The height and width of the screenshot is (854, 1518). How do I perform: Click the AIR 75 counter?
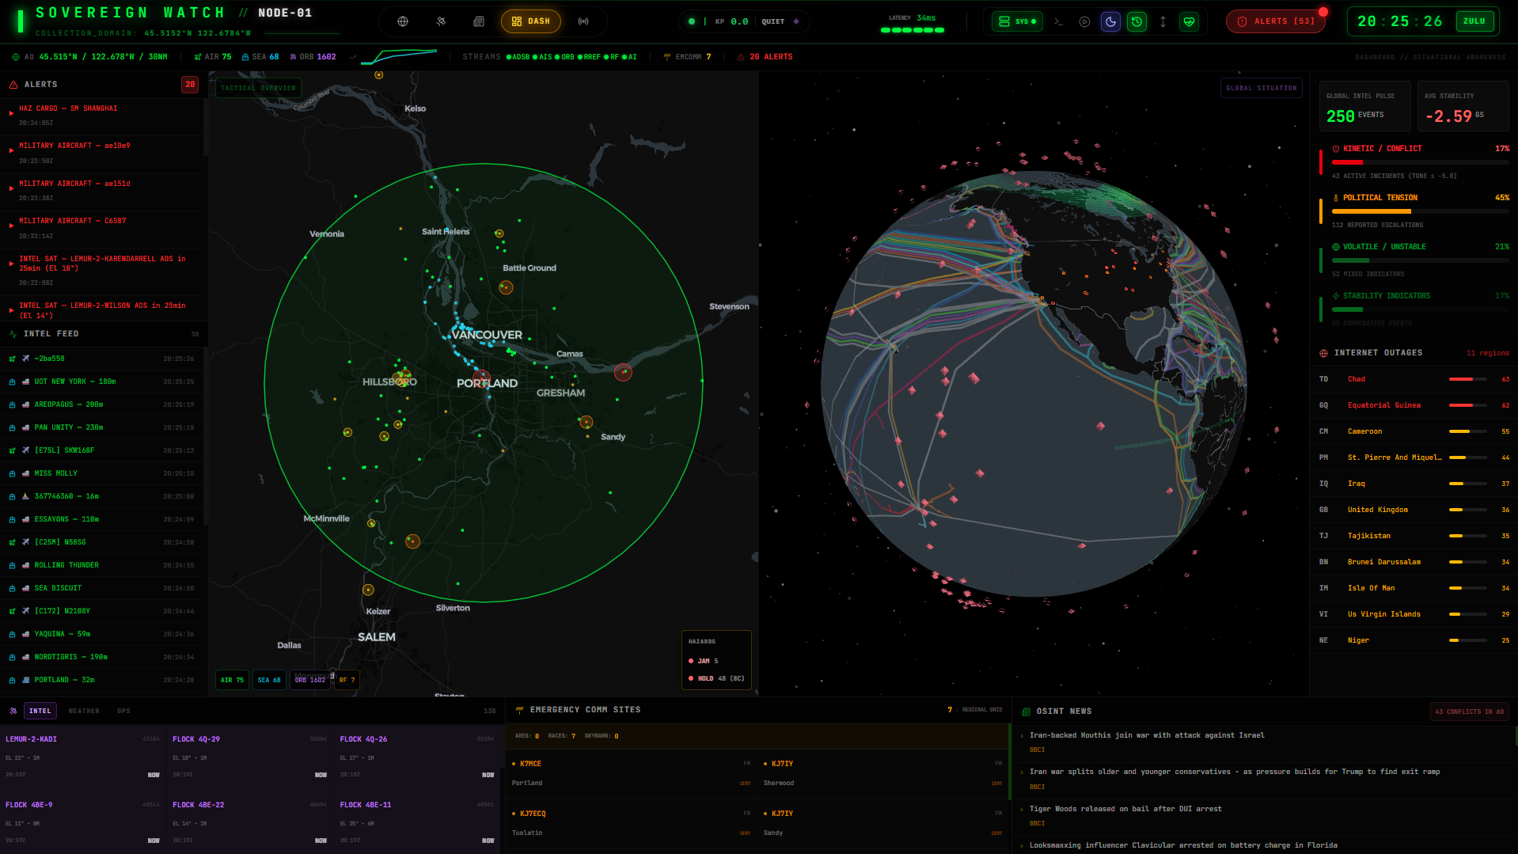tap(213, 57)
